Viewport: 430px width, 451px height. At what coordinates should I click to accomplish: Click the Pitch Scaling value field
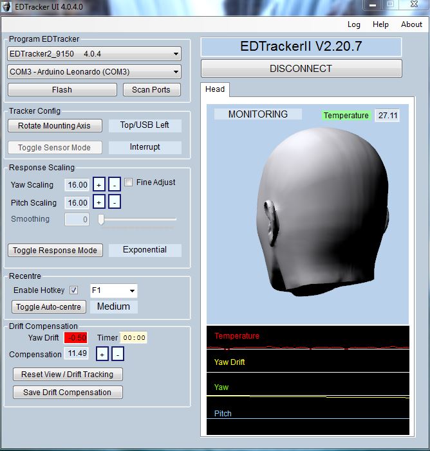pyautogui.click(x=77, y=203)
